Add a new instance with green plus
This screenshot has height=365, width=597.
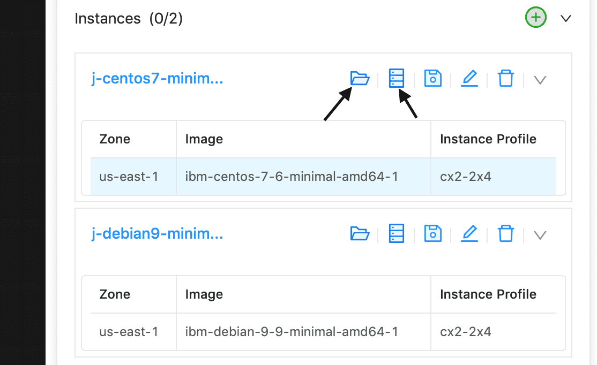pos(536,18)
